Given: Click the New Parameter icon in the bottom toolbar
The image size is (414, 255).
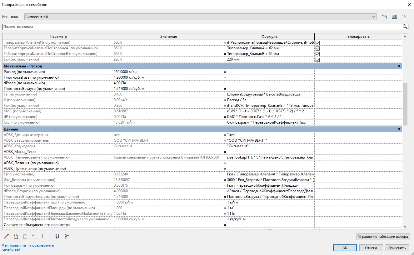Looking at the screenshot, I should pos(16,236).
